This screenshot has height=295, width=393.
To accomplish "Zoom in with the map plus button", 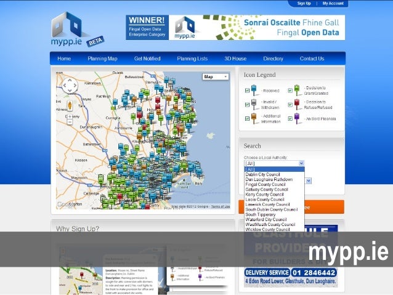I will pyautogui.click(x=70, y=116).
